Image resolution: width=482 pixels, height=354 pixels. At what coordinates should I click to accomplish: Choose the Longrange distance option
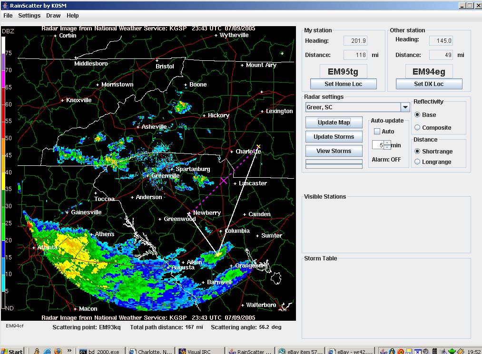(x=417, y=162)
